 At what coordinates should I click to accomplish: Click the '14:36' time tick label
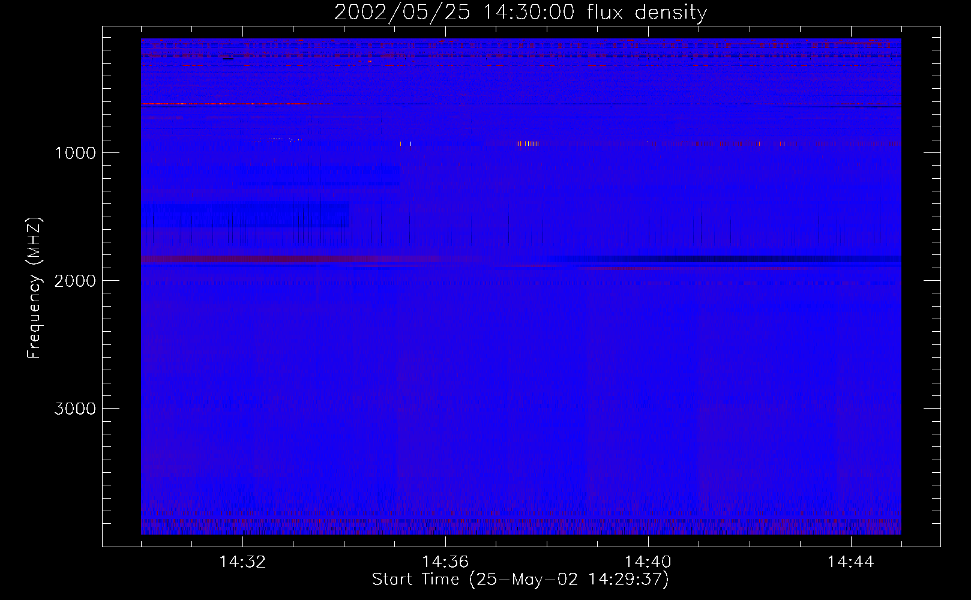pyautogui.click(x=445, y=562)
